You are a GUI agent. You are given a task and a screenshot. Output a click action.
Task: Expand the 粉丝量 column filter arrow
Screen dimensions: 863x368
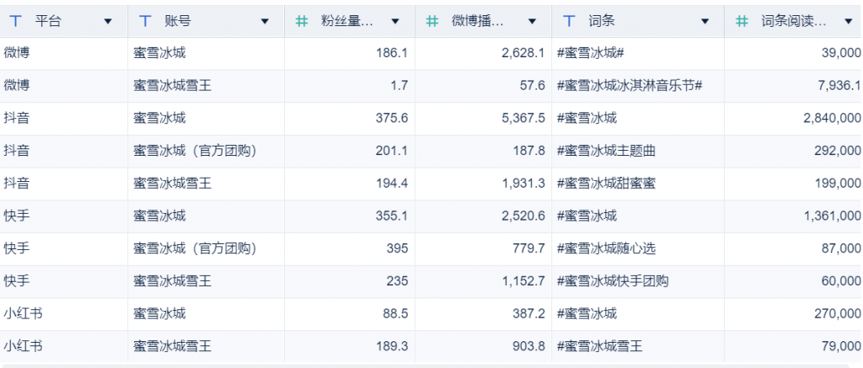(395, 21)
